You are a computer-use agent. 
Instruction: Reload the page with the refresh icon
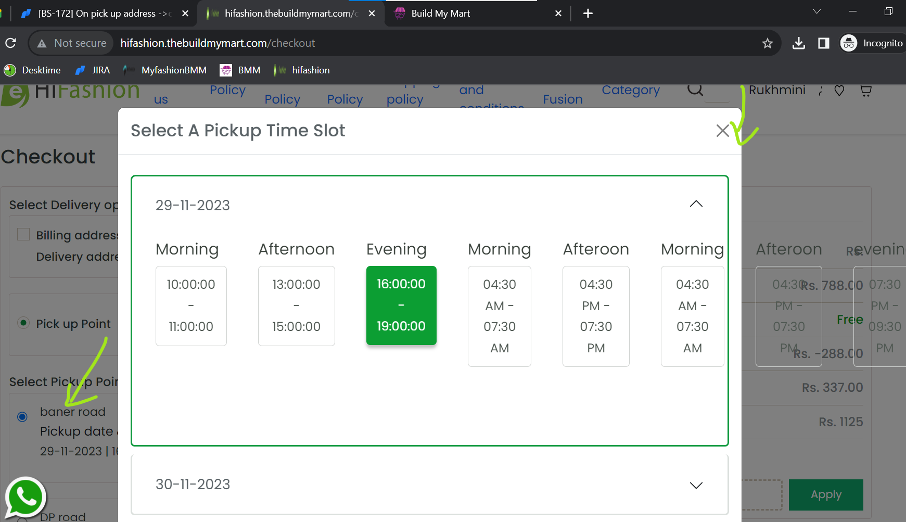point(11,43)
